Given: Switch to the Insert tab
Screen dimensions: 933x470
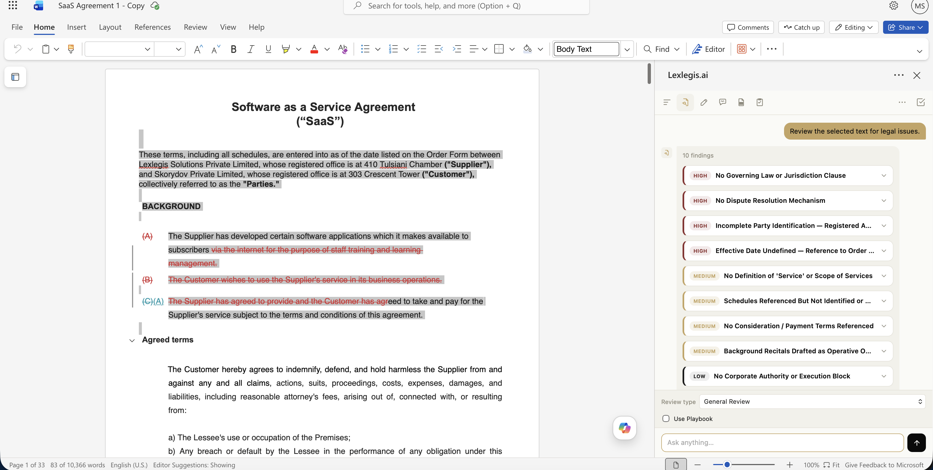Looking at the screenshot, I should pyautogui.click(x=76, y=27).
